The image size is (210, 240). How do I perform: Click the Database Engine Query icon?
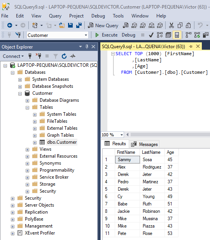coord(126,25)
